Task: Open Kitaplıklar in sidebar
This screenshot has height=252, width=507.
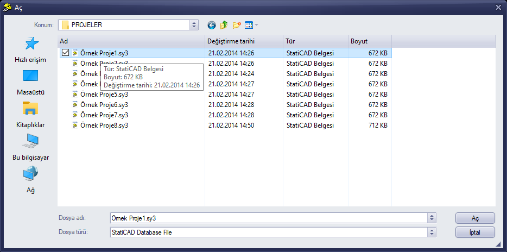Action: point(30,115)
